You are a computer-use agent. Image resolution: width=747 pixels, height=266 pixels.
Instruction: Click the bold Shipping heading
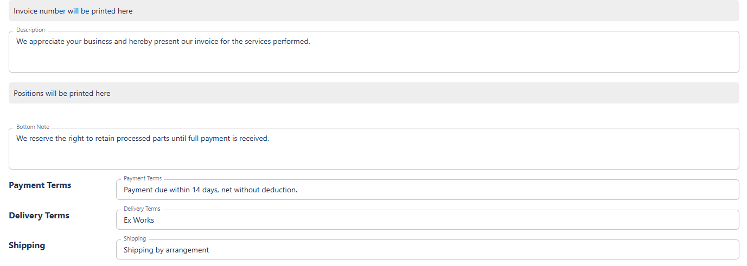[x=27, y=245]
